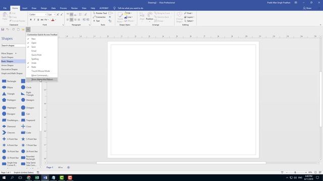Uncheck Undo in Customize Quick Access menu
Screen dimensions: 323x181
point(42,63)
